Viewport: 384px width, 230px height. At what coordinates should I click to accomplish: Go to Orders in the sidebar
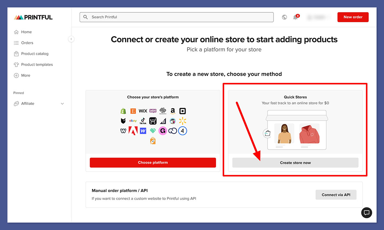click(27, 42)
